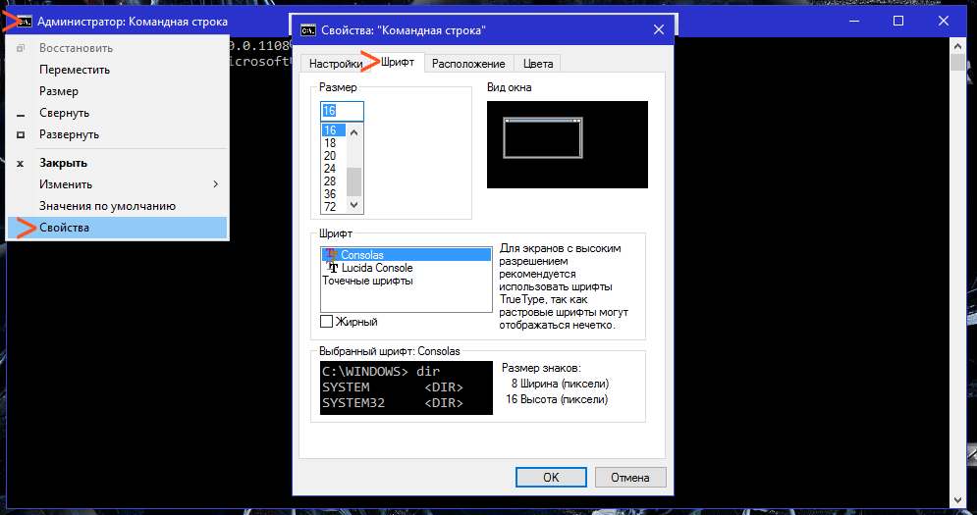Select Развернуть in the context menu
This screenshot has width=977, height=515.
pos(117,134)
